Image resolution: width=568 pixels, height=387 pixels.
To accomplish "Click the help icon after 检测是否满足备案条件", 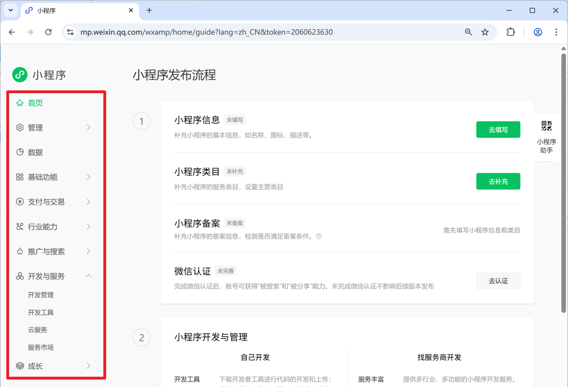I will tap(319, 236).
